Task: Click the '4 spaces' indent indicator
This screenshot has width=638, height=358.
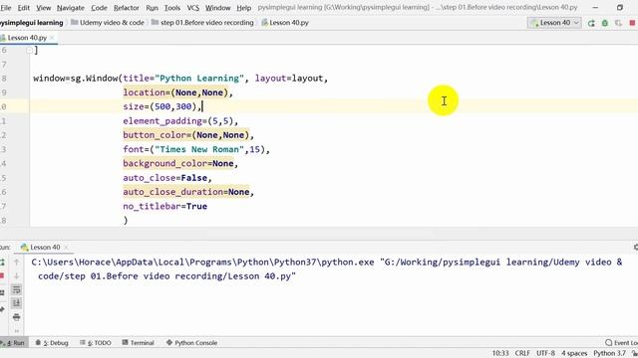Action: point(574,354)
